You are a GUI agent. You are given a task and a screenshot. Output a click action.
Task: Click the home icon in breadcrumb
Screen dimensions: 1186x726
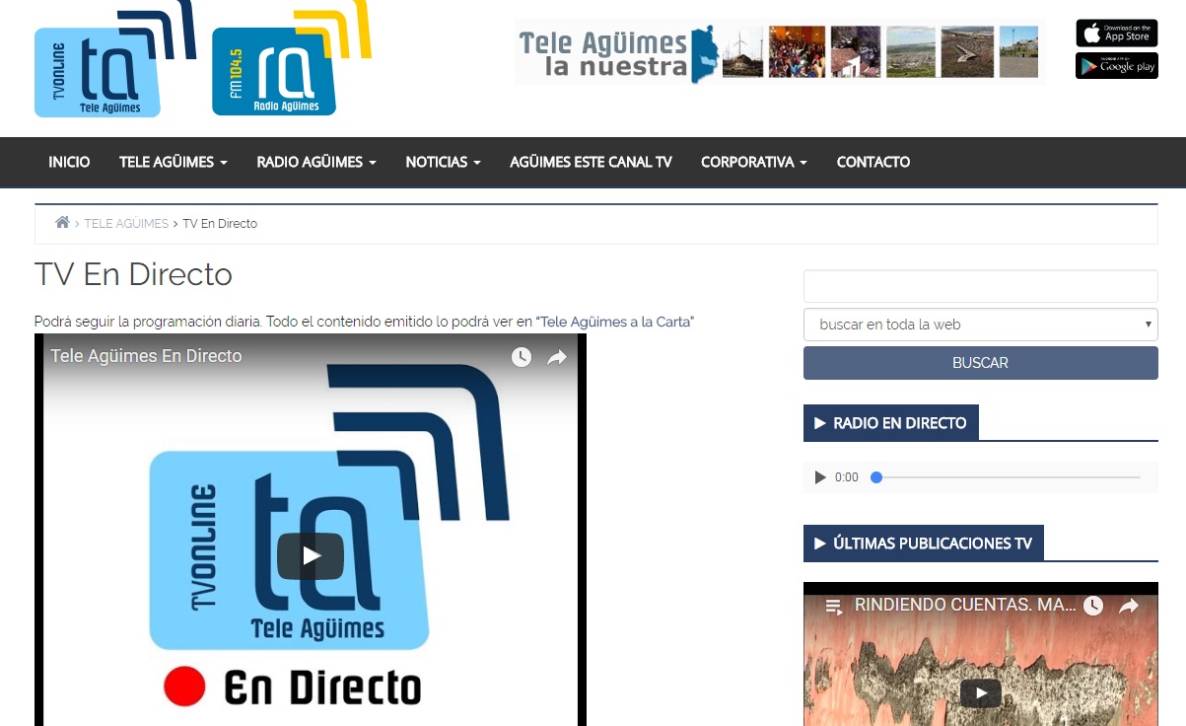tap(62, 223)
